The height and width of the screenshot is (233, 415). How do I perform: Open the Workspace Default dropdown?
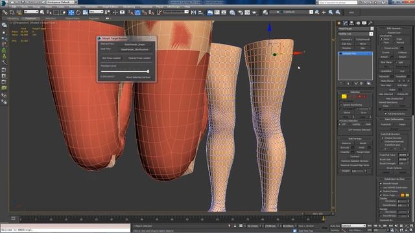[60, 3]
